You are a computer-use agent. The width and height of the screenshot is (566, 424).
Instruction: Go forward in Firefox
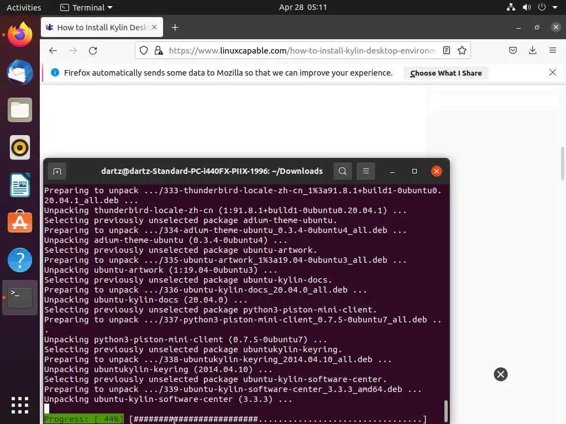pos(73,50)
